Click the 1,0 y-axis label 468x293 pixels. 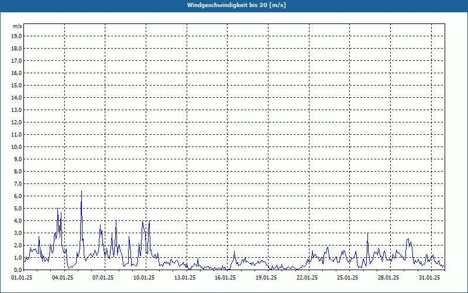click(18, 257)
